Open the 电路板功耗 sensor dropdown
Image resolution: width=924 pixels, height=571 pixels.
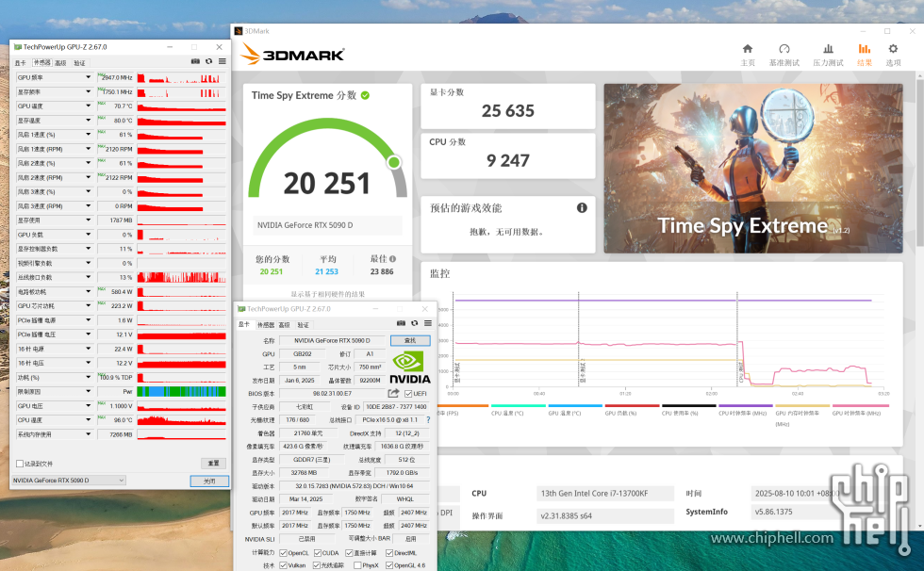89,291
